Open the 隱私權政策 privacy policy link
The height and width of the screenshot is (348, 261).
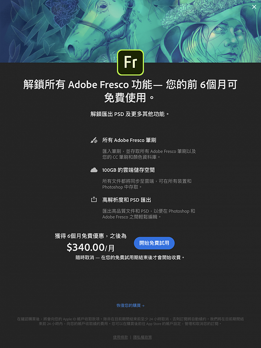(x=142, y=337)
